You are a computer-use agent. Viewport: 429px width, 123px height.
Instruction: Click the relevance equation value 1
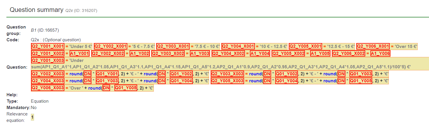tap(32, 117)
